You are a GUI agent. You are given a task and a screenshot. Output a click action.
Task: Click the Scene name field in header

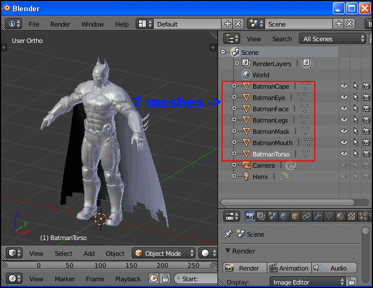(298, 24)
